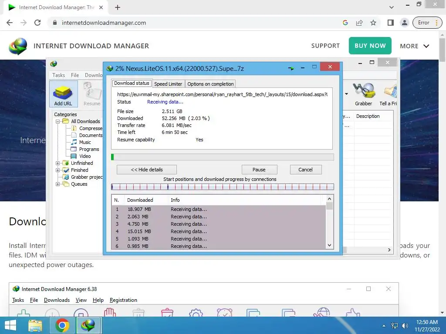Go forward in browser history
446x334 pixels.
coord(24,23)
